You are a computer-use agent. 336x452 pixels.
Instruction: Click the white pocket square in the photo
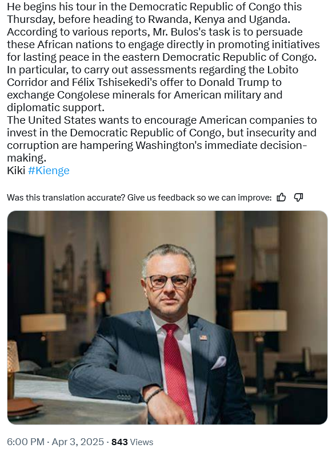tap(219, 363)
